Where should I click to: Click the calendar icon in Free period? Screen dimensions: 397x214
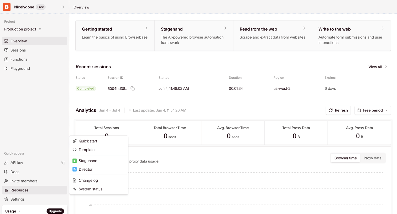[359, 110]
